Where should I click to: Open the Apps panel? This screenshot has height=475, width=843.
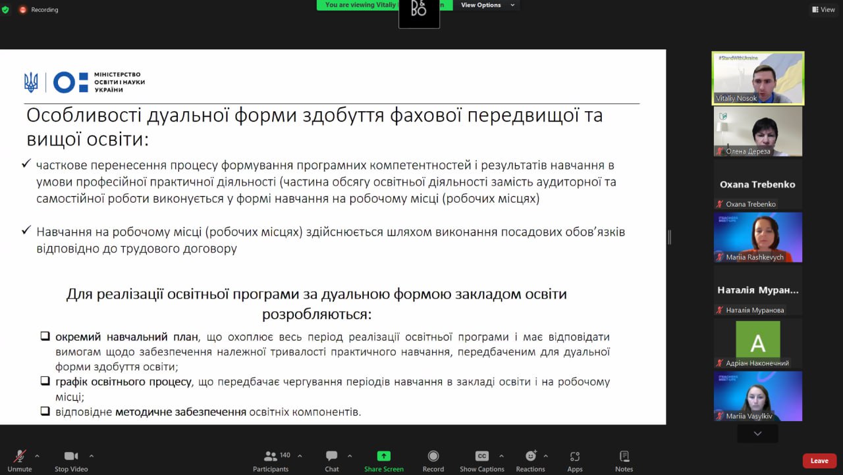pos(575,461)
